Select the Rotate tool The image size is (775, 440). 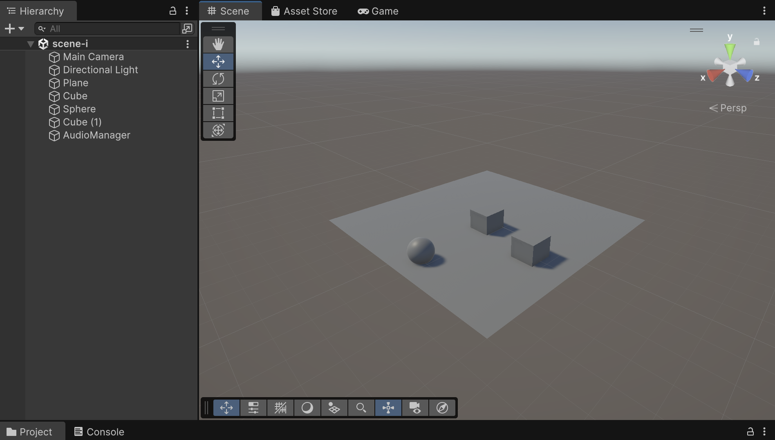218,79
